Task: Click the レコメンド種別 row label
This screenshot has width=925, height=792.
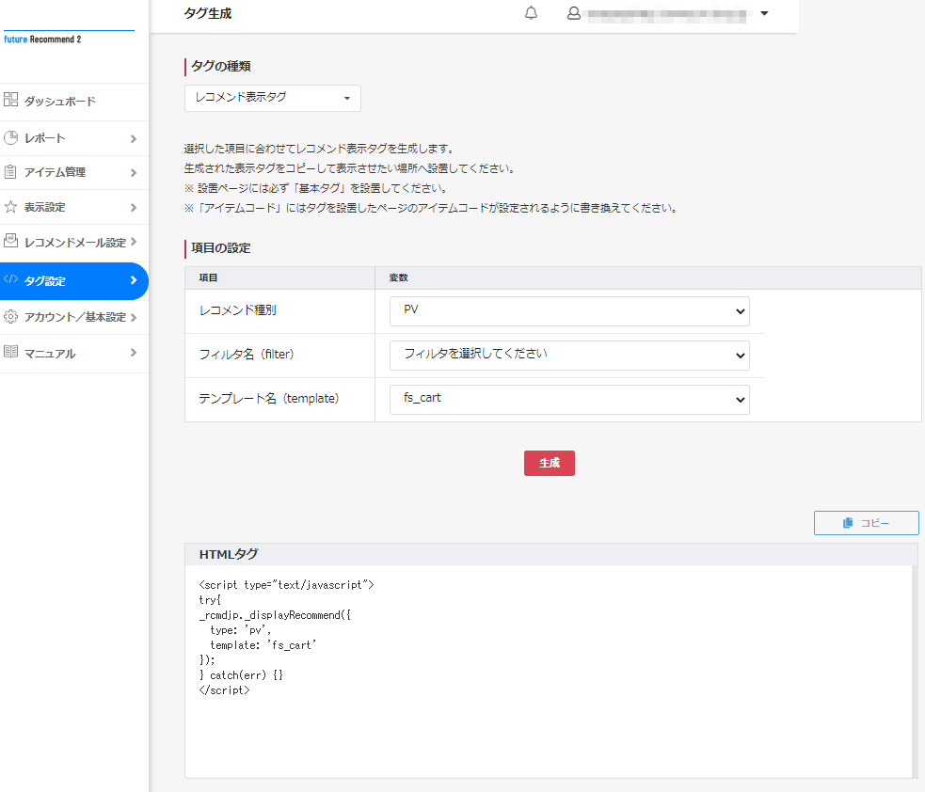Action: 238,310
